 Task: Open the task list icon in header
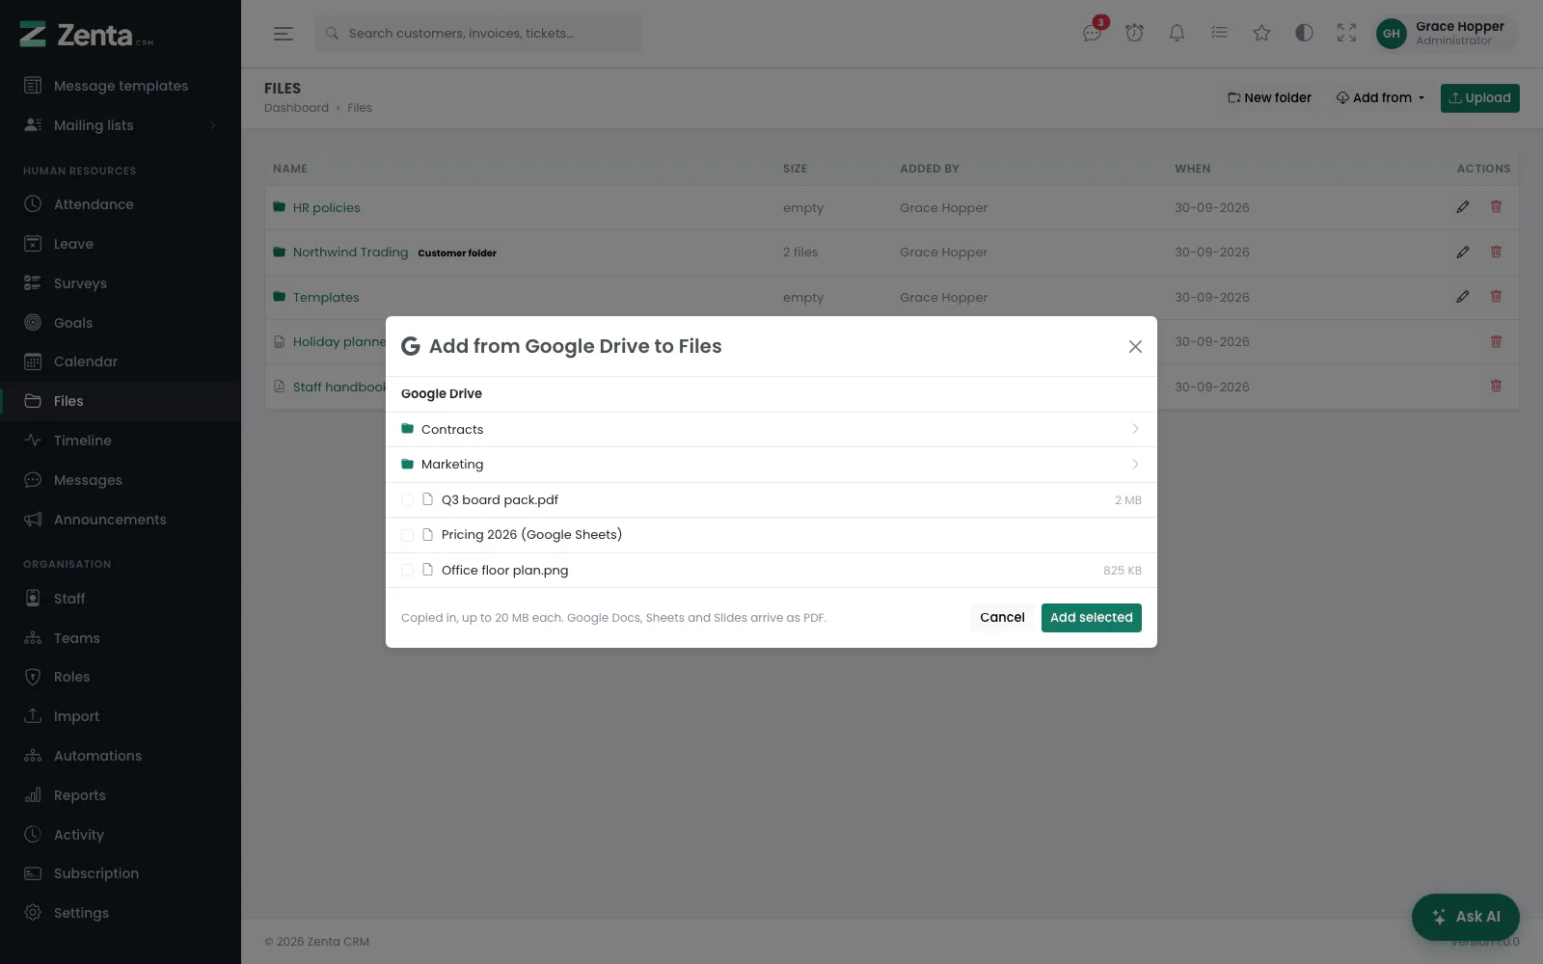(x=1219, y=33)
